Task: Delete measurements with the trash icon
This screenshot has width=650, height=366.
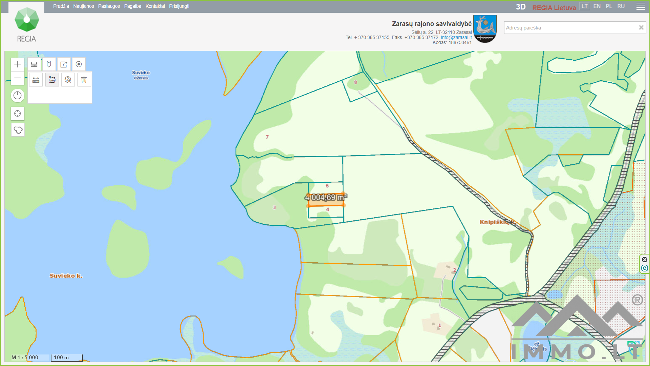Action: coord(84,80)
